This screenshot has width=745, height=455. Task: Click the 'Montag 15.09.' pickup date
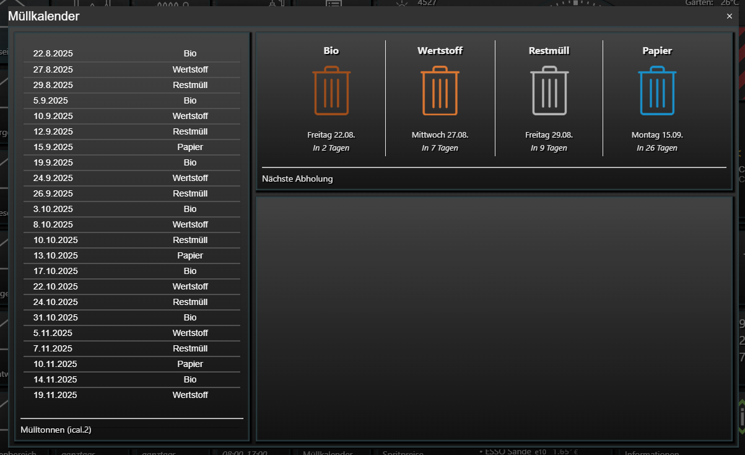coord(657,135)
